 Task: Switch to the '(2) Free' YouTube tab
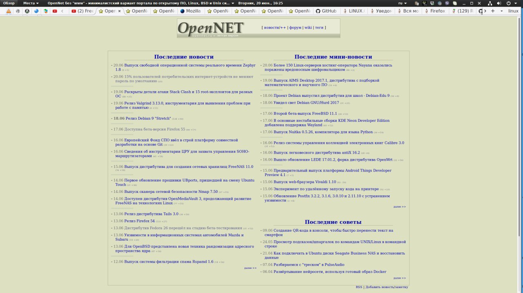83,11
